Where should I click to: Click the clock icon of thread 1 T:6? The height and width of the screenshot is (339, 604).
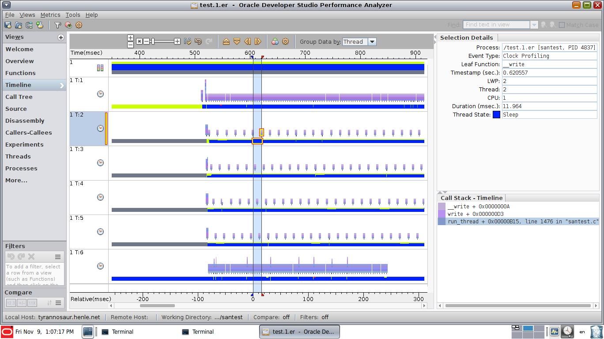100,266
